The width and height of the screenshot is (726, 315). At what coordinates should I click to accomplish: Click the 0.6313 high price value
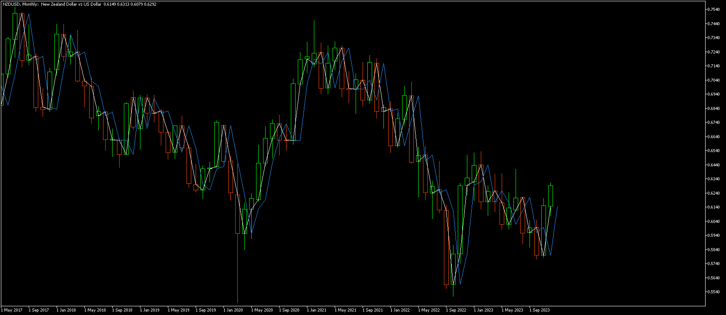[x=123, y=4]
